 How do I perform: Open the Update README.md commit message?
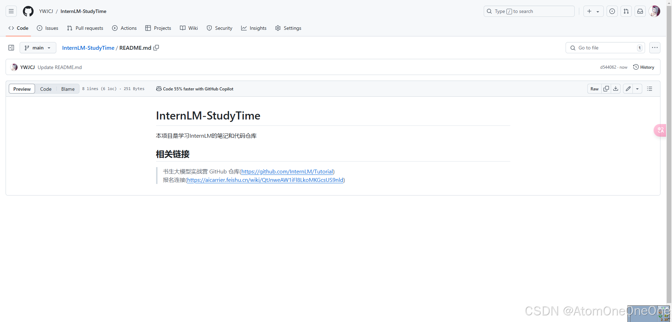point(59,67)
